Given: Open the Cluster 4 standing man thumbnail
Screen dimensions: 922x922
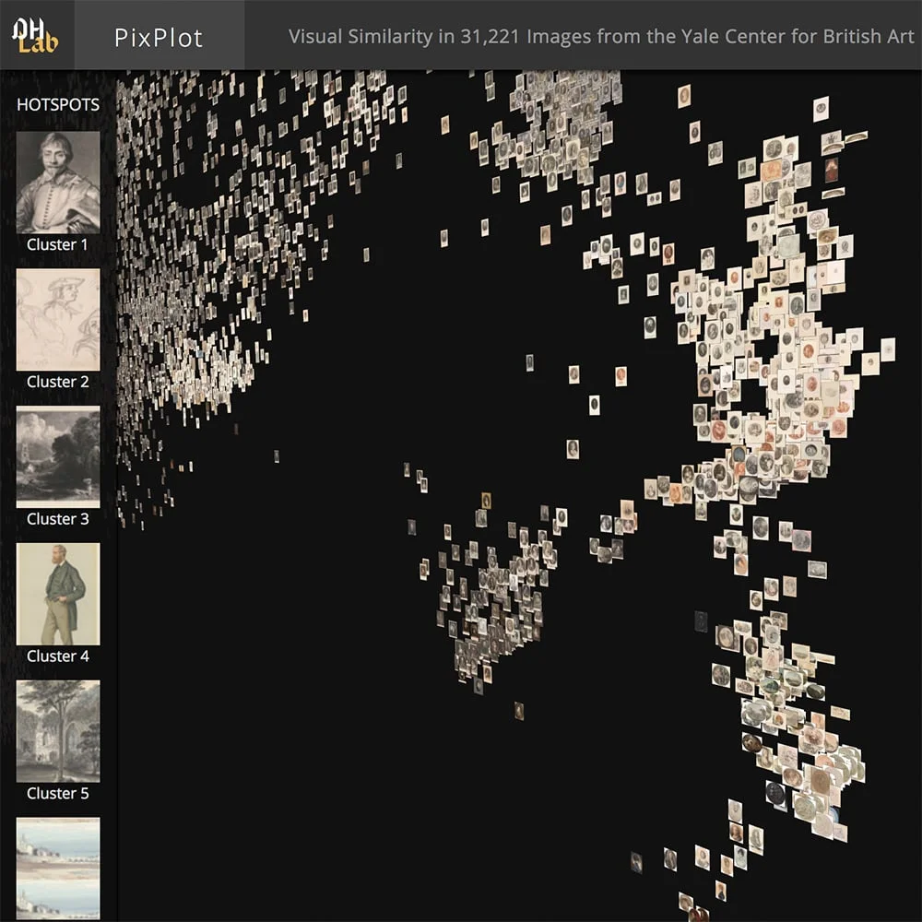Looking at the screenshot, I should [x=58, y=594].
